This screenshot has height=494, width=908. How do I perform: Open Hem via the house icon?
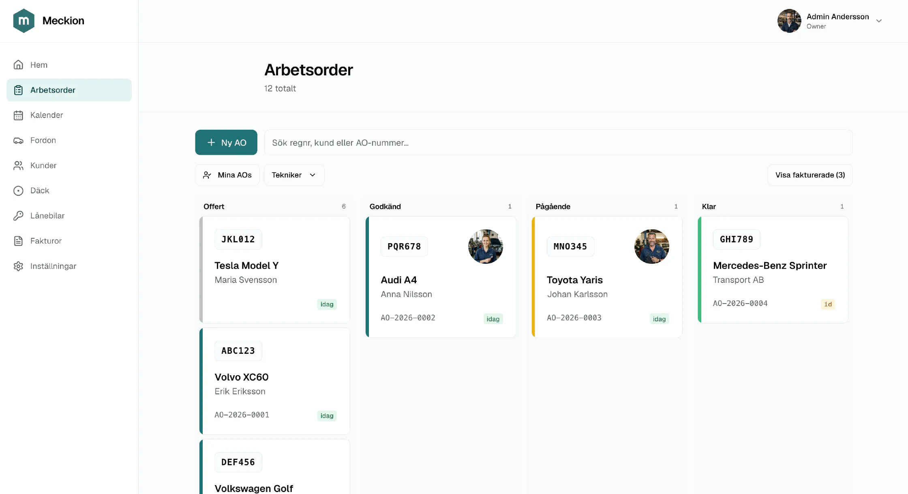(18, 65)
